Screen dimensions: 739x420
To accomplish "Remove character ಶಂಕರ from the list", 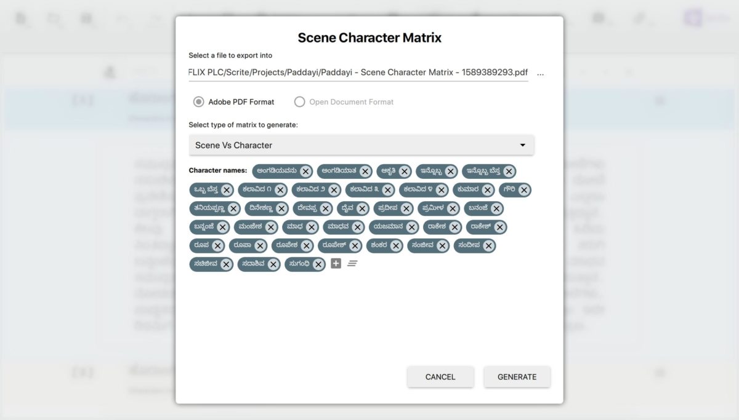I will click(x=397, y=245).
